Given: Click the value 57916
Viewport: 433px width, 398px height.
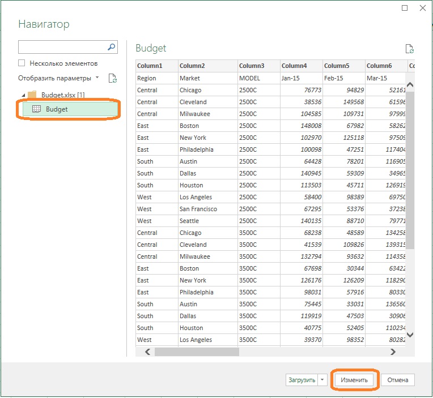Looking at the screenshot, I should [355, 292].
